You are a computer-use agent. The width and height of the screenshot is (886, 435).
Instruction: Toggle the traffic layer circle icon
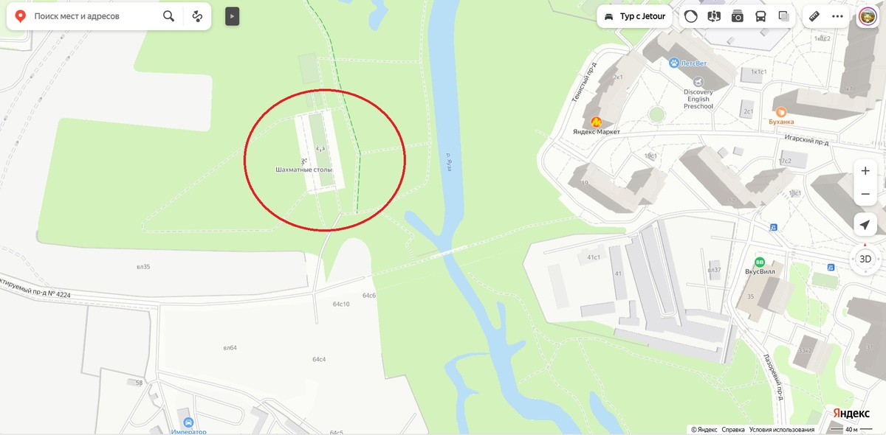point(690,15)
